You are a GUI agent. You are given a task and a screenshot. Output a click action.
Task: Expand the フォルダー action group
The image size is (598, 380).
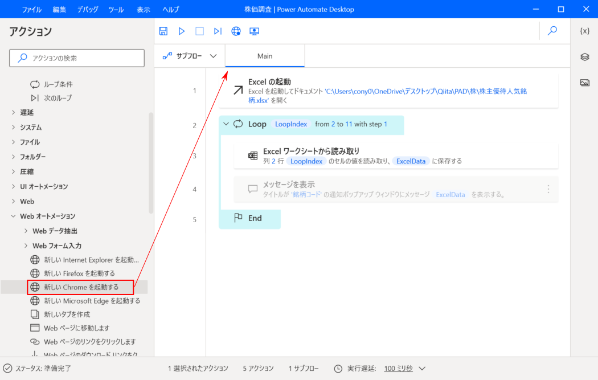(13, 157)
